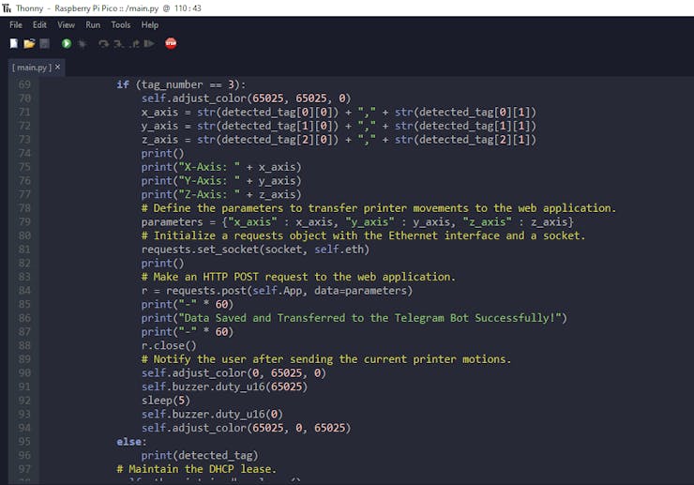The image size is (694, 485).
Task: Click on 'if (tag_number == 3):' line
Action: click(181, 84)
